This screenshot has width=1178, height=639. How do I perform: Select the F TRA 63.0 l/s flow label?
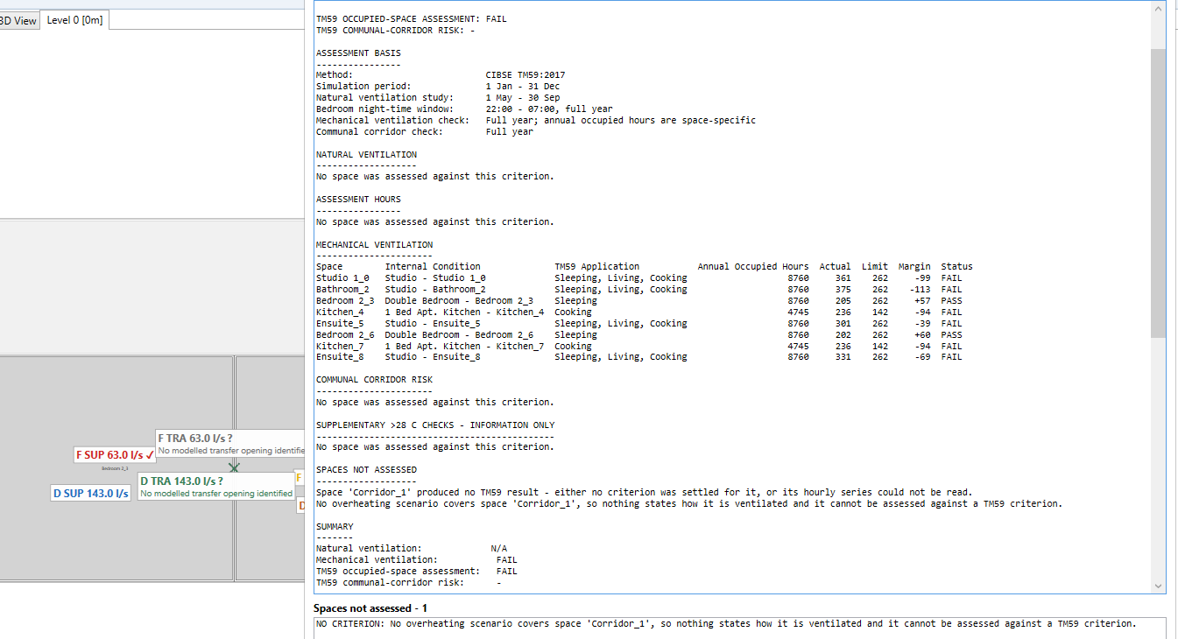pos(194,438)
